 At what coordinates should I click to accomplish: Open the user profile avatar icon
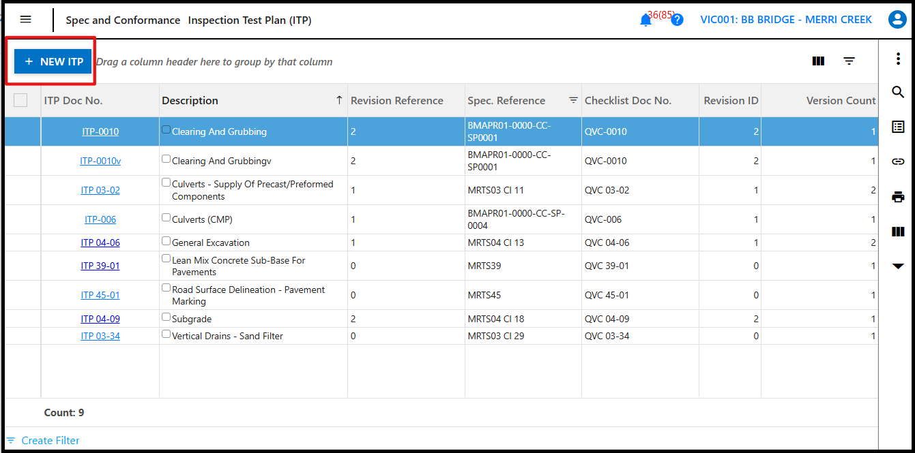[897, 19]
